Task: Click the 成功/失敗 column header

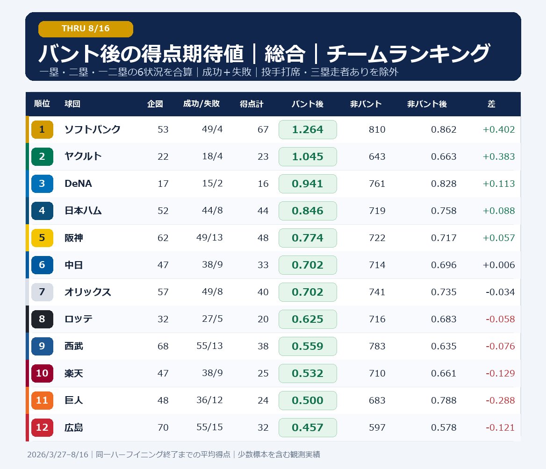Action: pyautogui.click(x=201, y=104)
